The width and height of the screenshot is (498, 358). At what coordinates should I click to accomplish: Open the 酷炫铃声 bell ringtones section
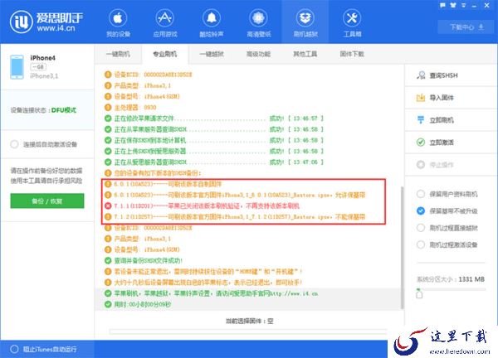tap(212, 23)
